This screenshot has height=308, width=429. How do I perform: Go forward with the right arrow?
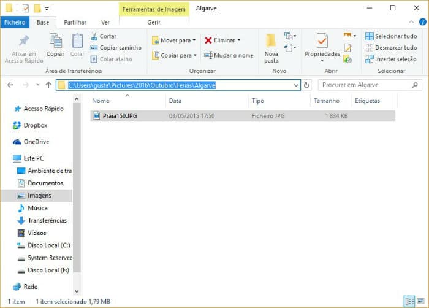point(26,85)
